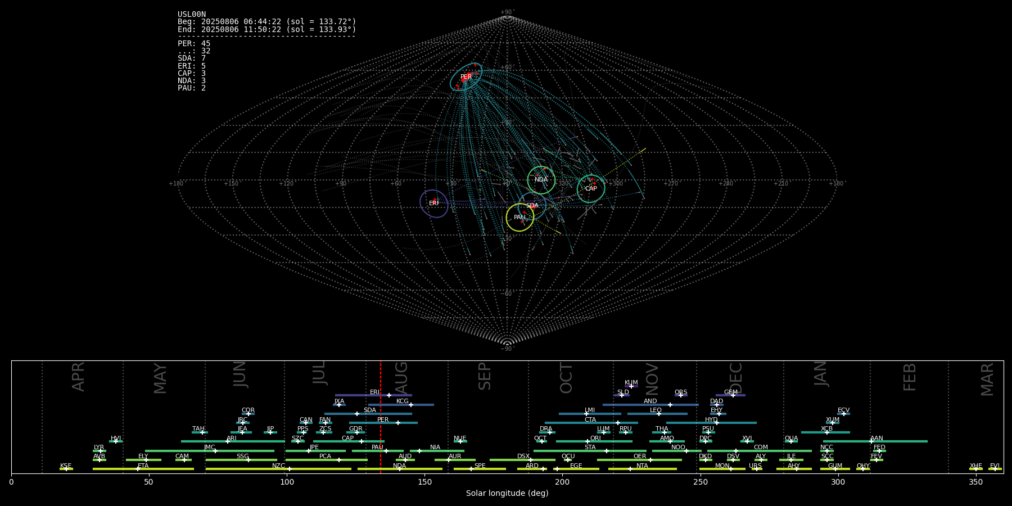Click the +90° pole label atop the map

(507, 12)
